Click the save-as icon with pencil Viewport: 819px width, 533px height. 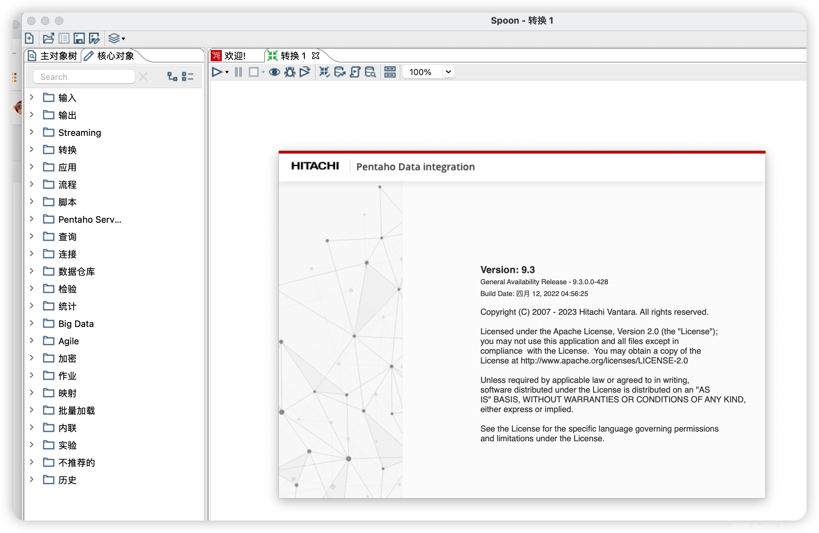coord(94,38)
